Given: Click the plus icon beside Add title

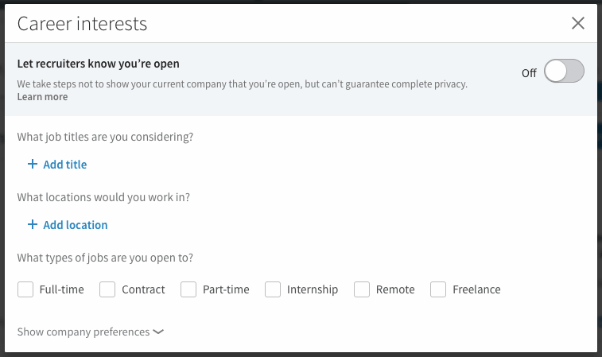Looking at the screenshot, I should click(x=33, y=164).
